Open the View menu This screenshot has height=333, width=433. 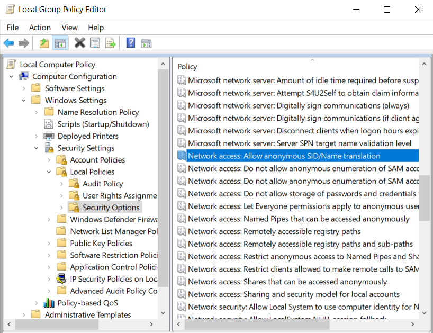[x=69, y=28]
